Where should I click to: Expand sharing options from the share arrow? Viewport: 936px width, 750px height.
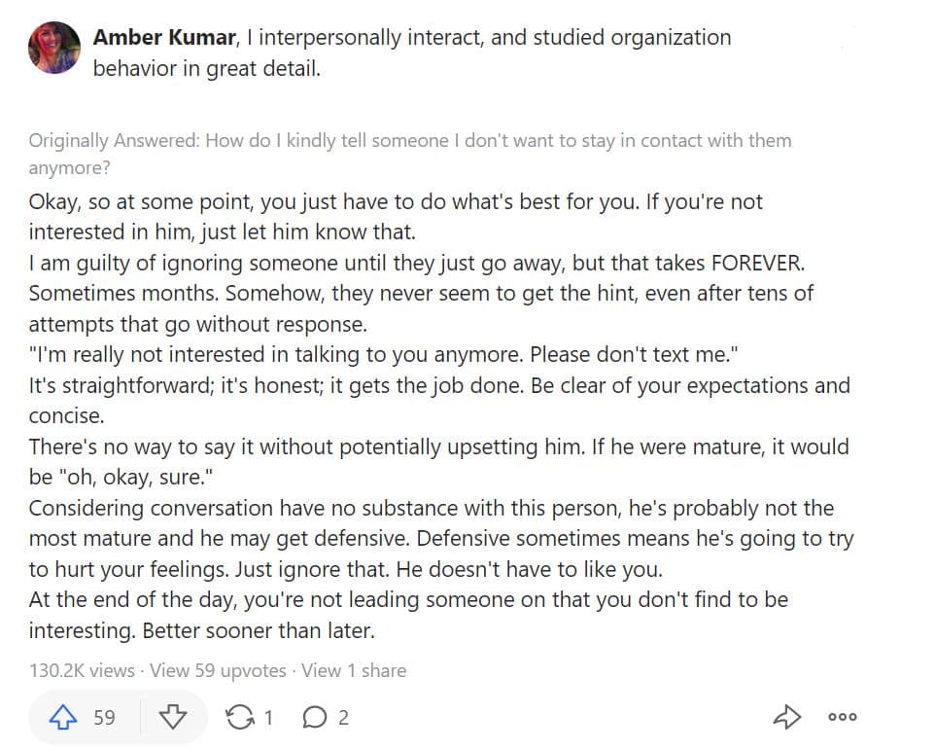[x=787, y=717]
